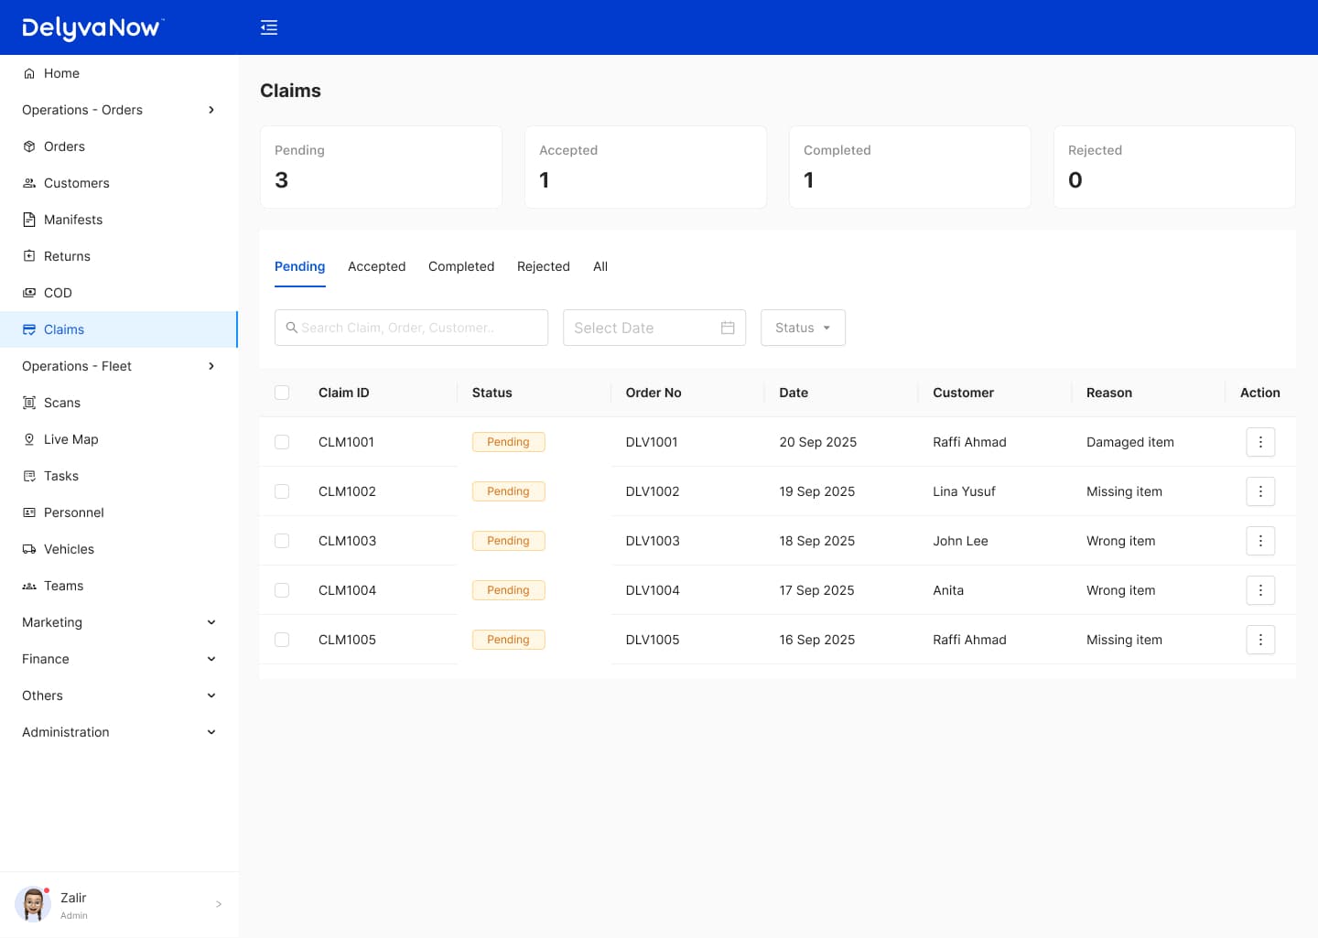Expand the Operations - Fleet section
The width and height of the screenshot is (1318, 938).
click(x=119, y=366)
